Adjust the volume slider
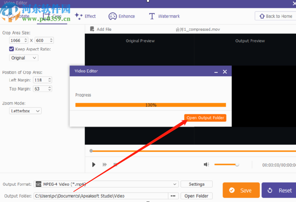This screenshot has height=202, width=296. point(227,165)
